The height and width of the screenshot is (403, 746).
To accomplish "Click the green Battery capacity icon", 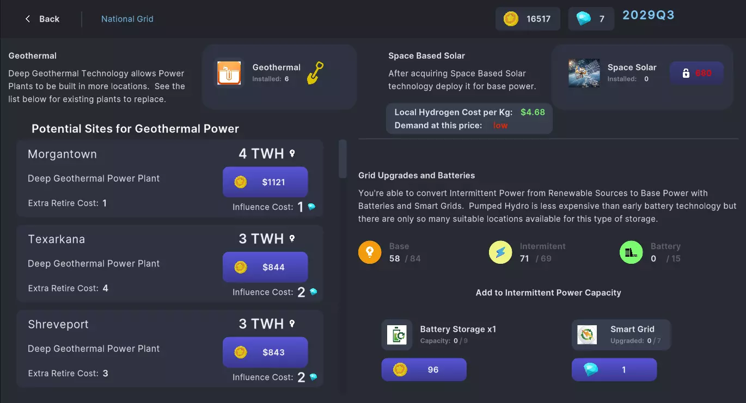I will (631, 252).
